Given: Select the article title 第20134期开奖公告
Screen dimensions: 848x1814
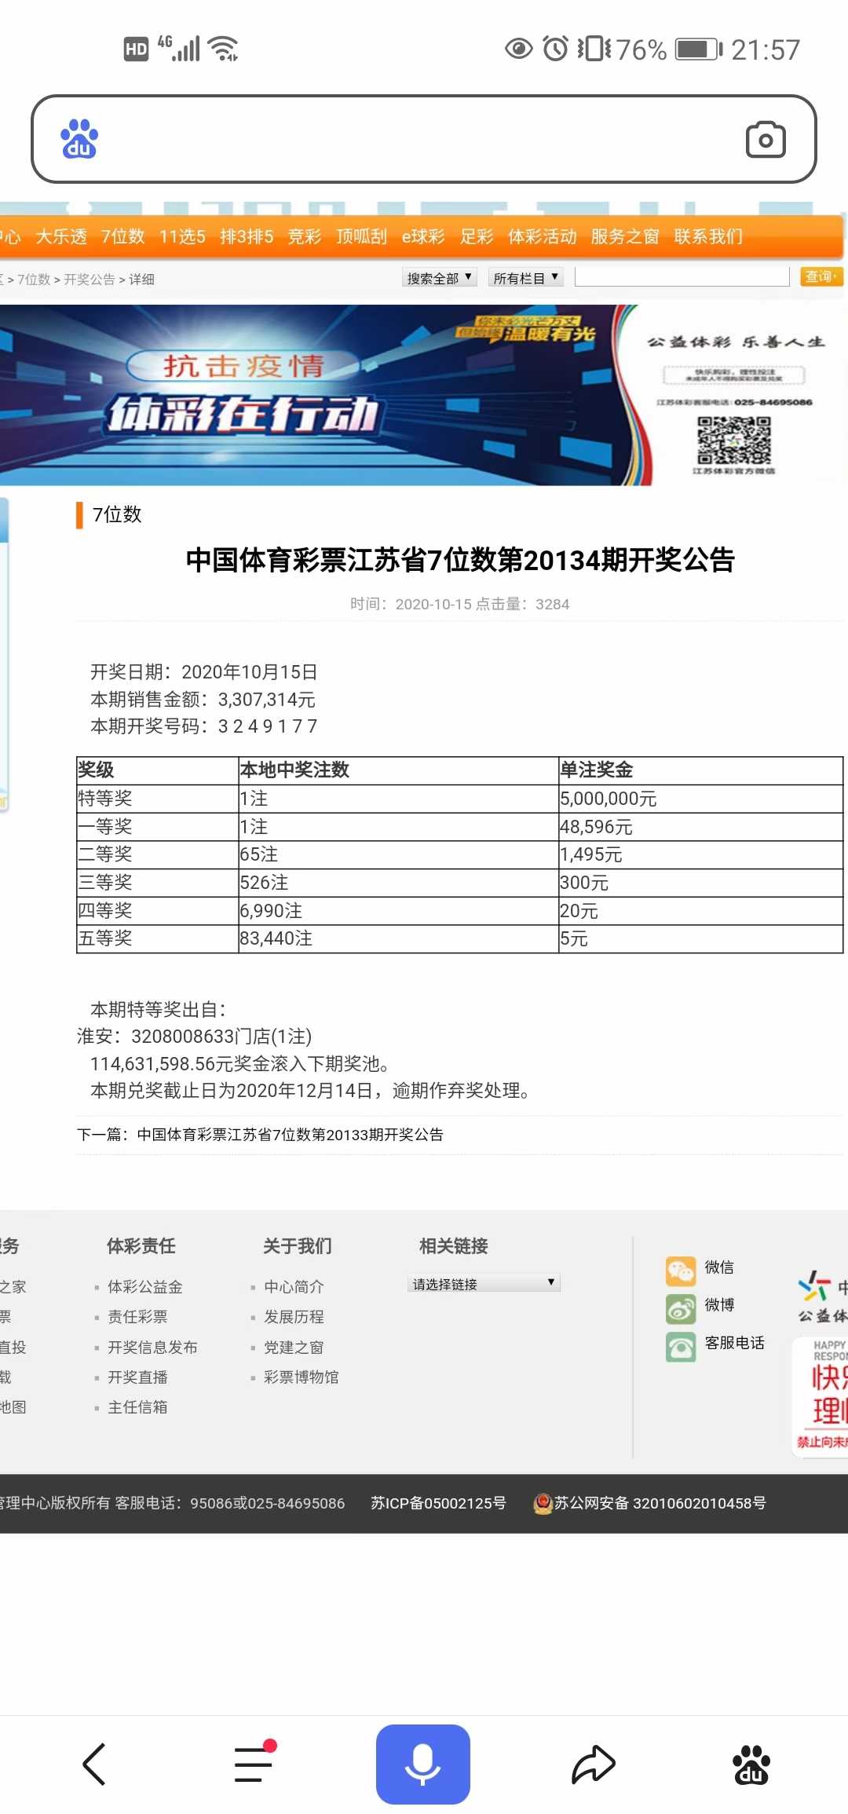Looking at the screenshot, I should pos(460,560).
